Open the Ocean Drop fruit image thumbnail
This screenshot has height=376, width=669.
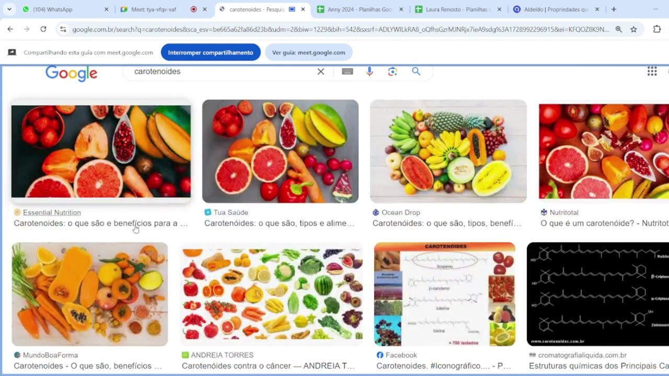click(448, 151)
